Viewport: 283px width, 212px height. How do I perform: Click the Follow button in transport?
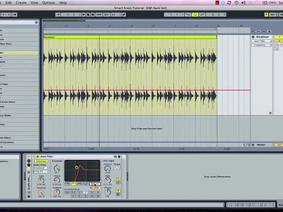(58, 15)
